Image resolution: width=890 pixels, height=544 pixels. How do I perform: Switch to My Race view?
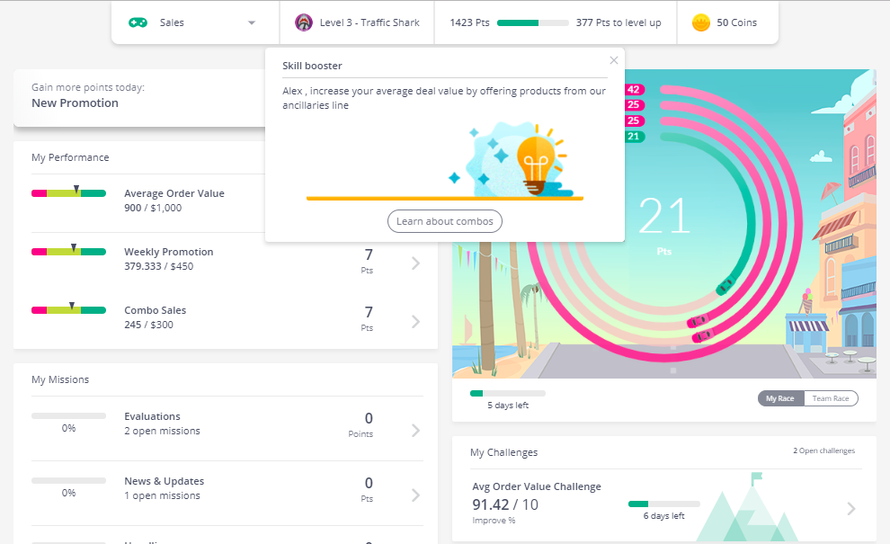[780, 398]
